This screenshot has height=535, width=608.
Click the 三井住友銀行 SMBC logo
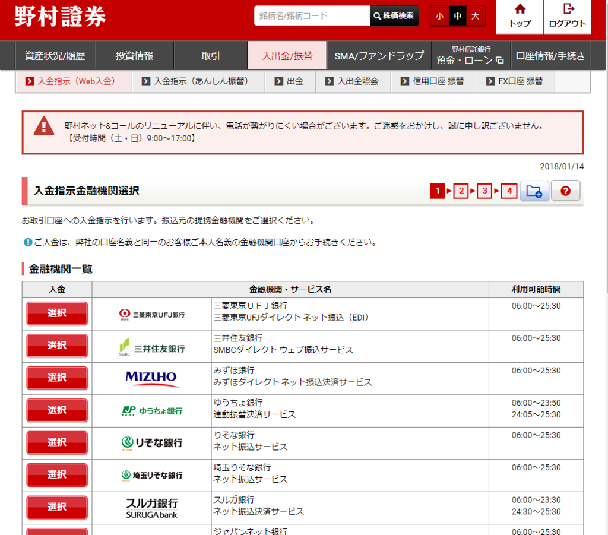(151, 347)
